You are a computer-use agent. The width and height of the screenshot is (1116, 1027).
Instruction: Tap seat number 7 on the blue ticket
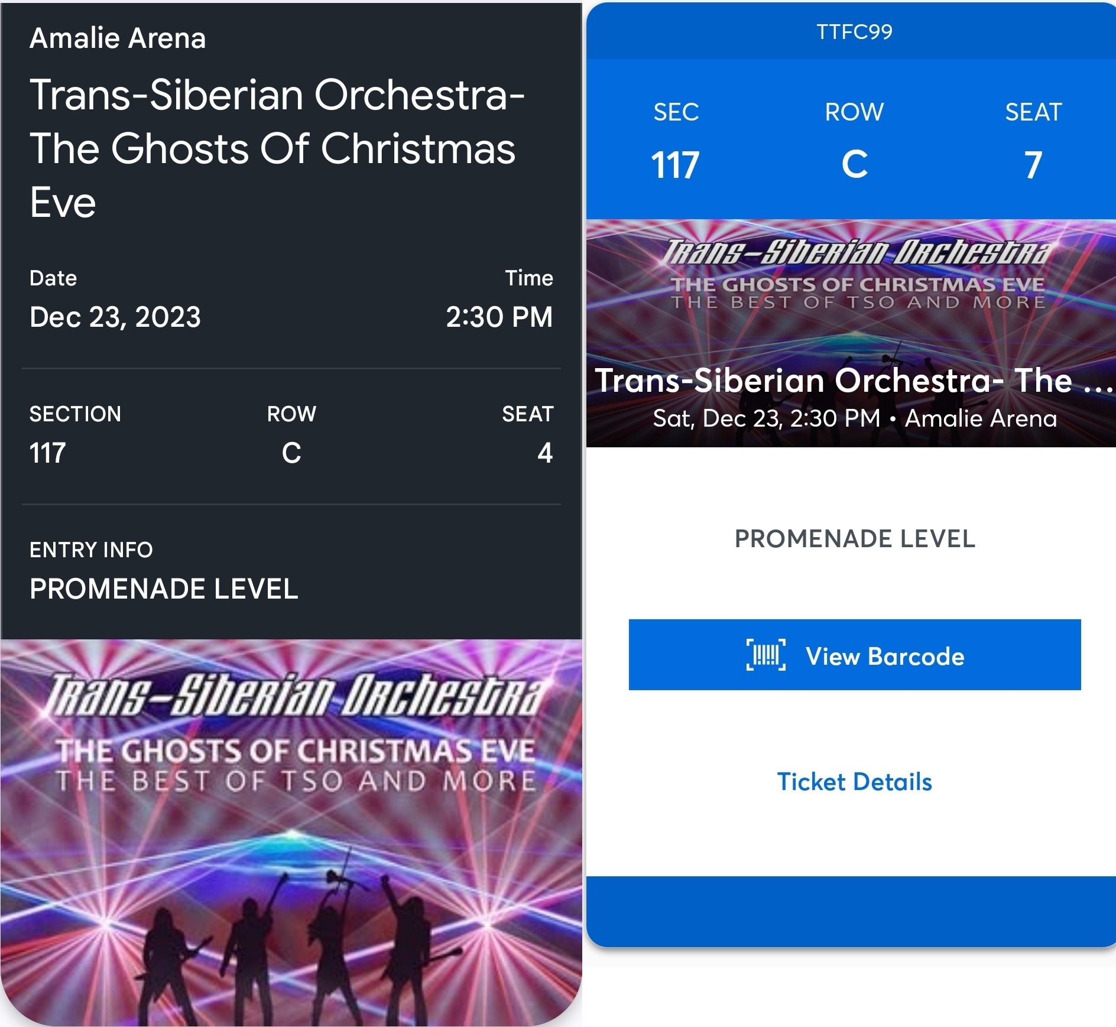point(1033,165)
